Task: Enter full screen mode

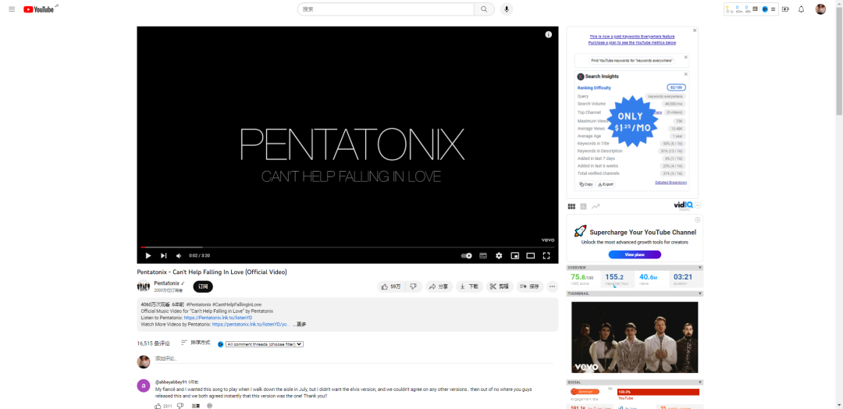Action: 546,256
